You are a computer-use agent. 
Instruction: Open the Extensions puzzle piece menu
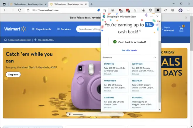pos(135,10)
